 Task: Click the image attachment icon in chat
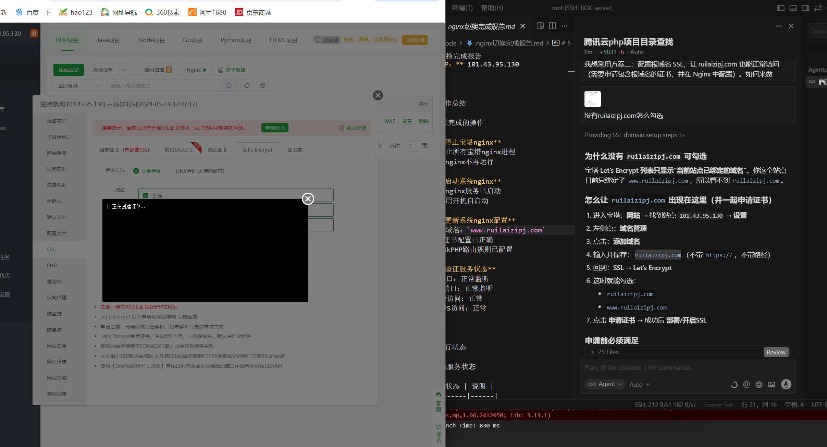(772, 384)
